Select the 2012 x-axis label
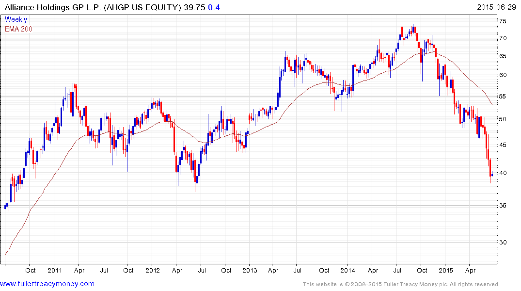521x291 pixels. 153,270
